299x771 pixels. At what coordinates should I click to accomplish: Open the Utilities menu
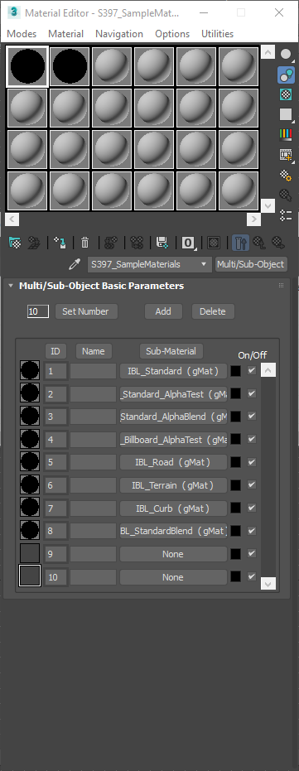coord(217,34)
